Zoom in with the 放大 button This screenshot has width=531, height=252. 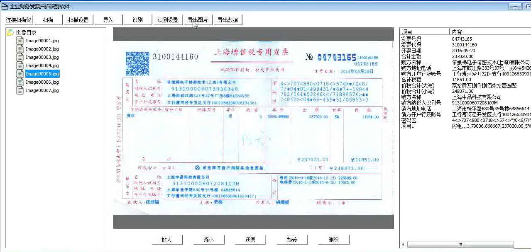click(x=166, y=240)
